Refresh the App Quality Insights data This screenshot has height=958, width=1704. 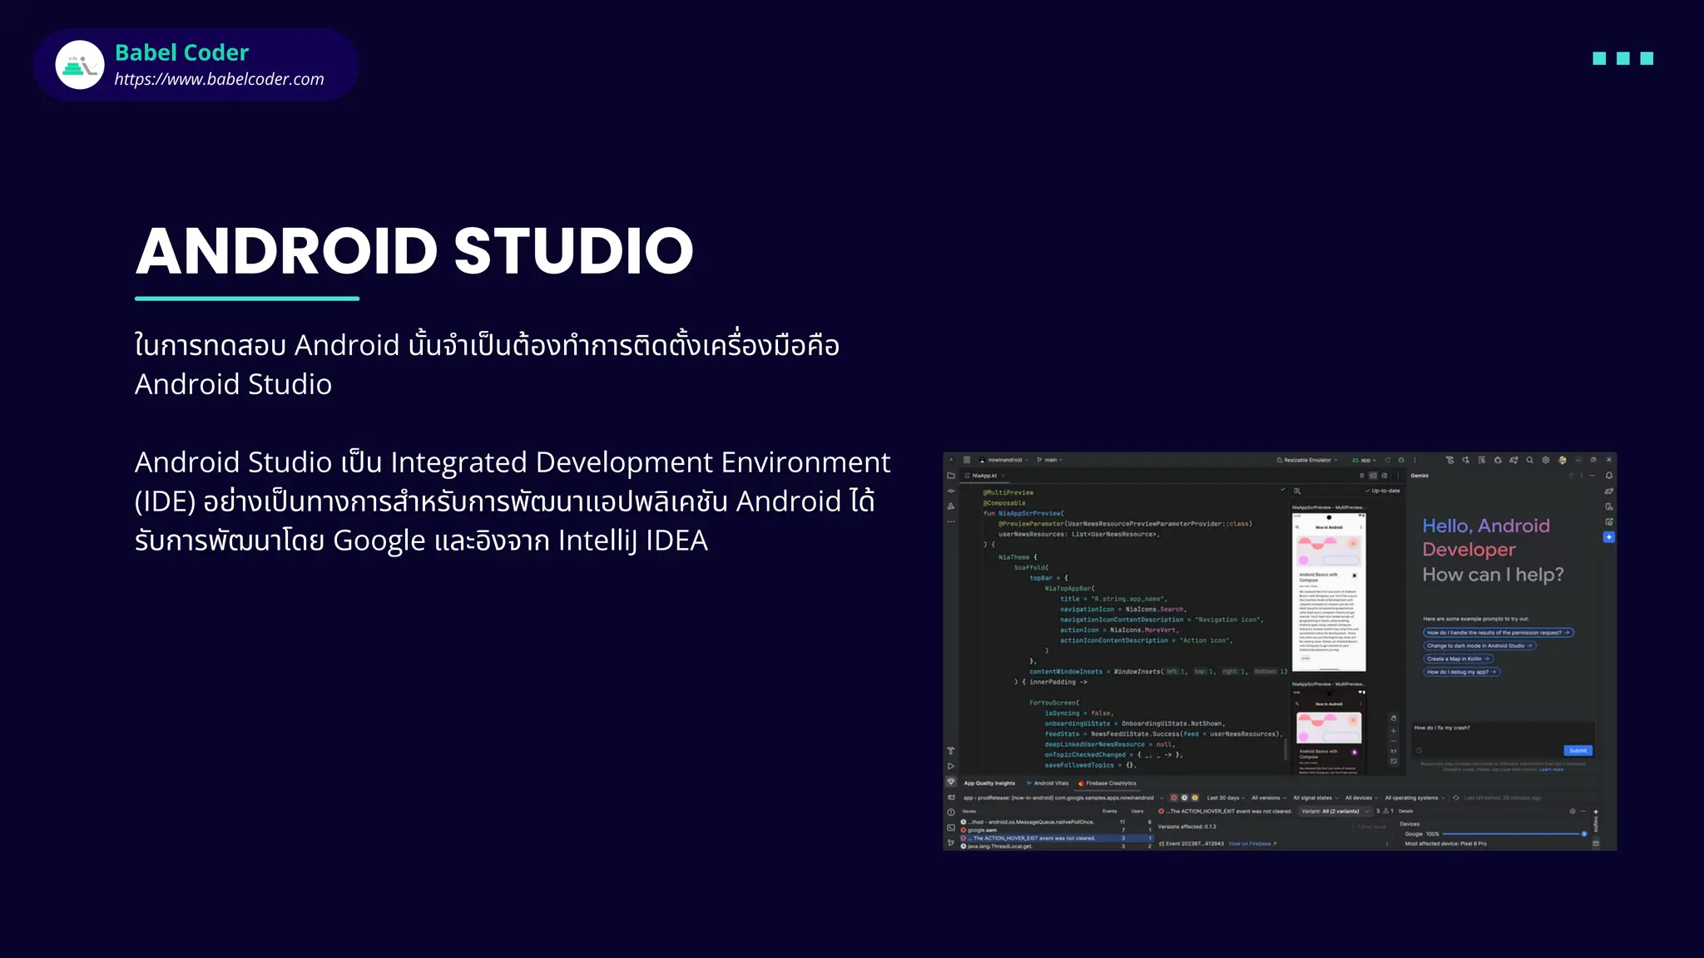(1456, 798)
